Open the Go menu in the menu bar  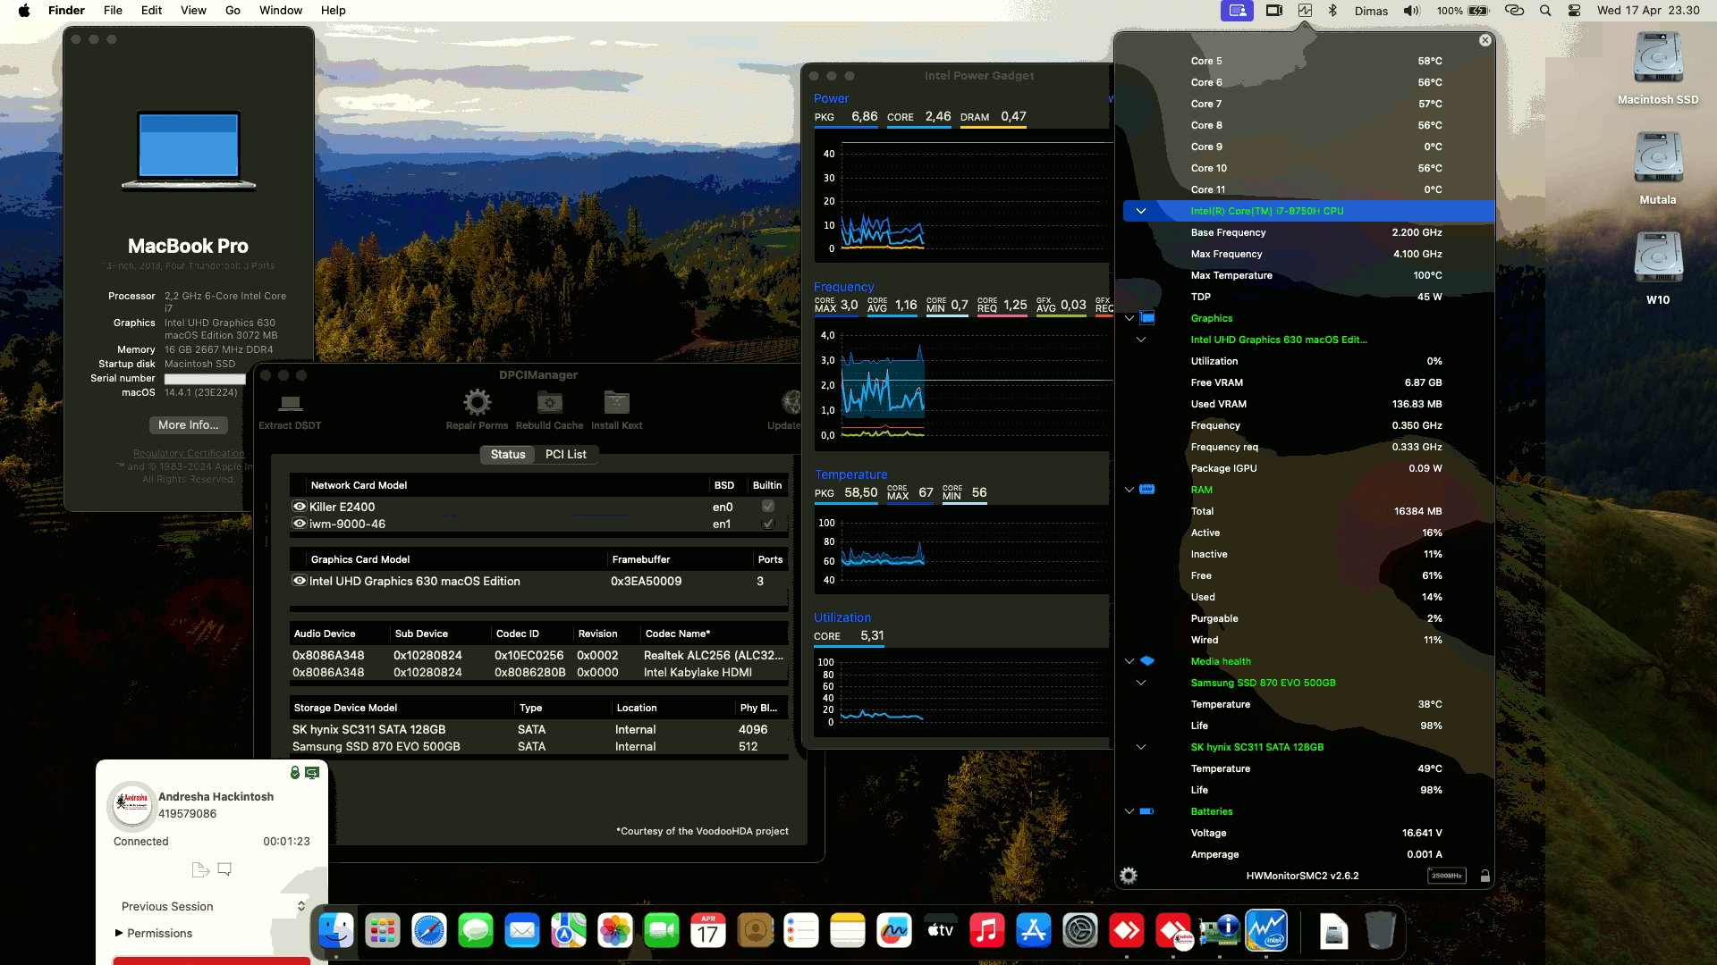pyautogui.click(x=232, y=10)
